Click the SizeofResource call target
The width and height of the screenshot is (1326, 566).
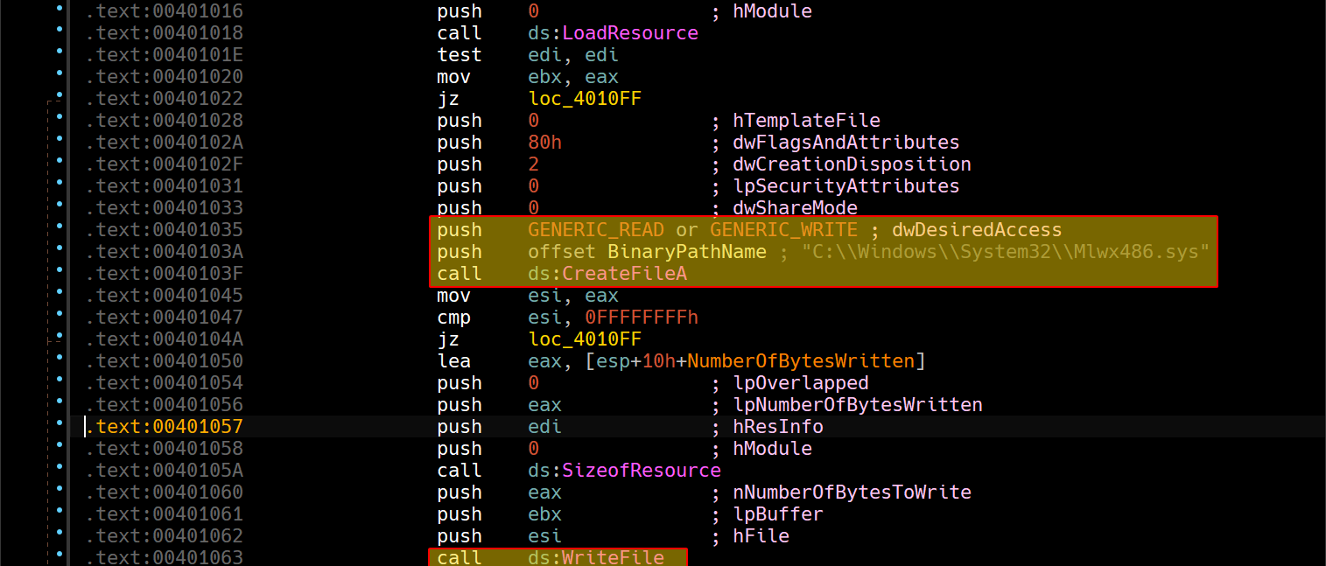(x=642, y=471)
